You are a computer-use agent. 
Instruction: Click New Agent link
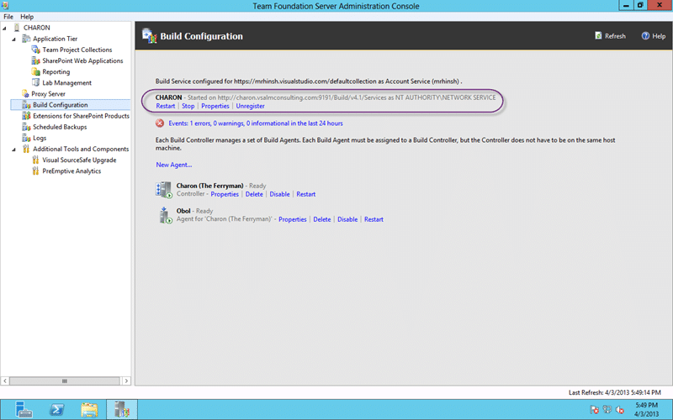click(174, 165)
